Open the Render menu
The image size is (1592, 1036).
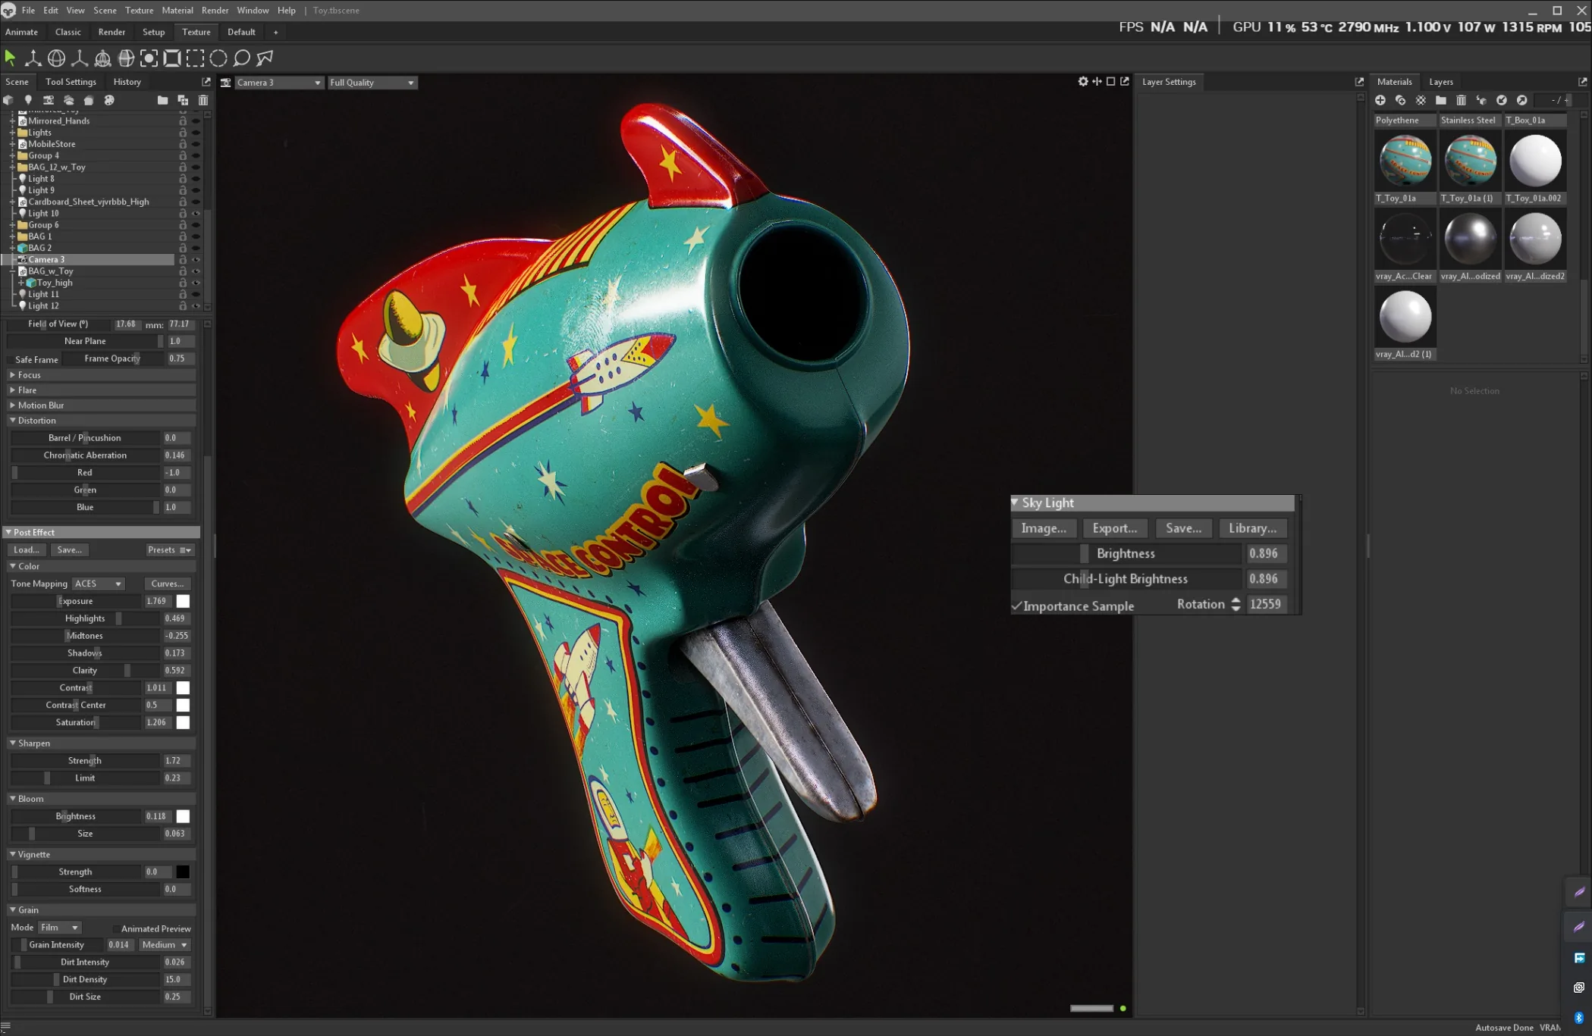click(215, 11)
